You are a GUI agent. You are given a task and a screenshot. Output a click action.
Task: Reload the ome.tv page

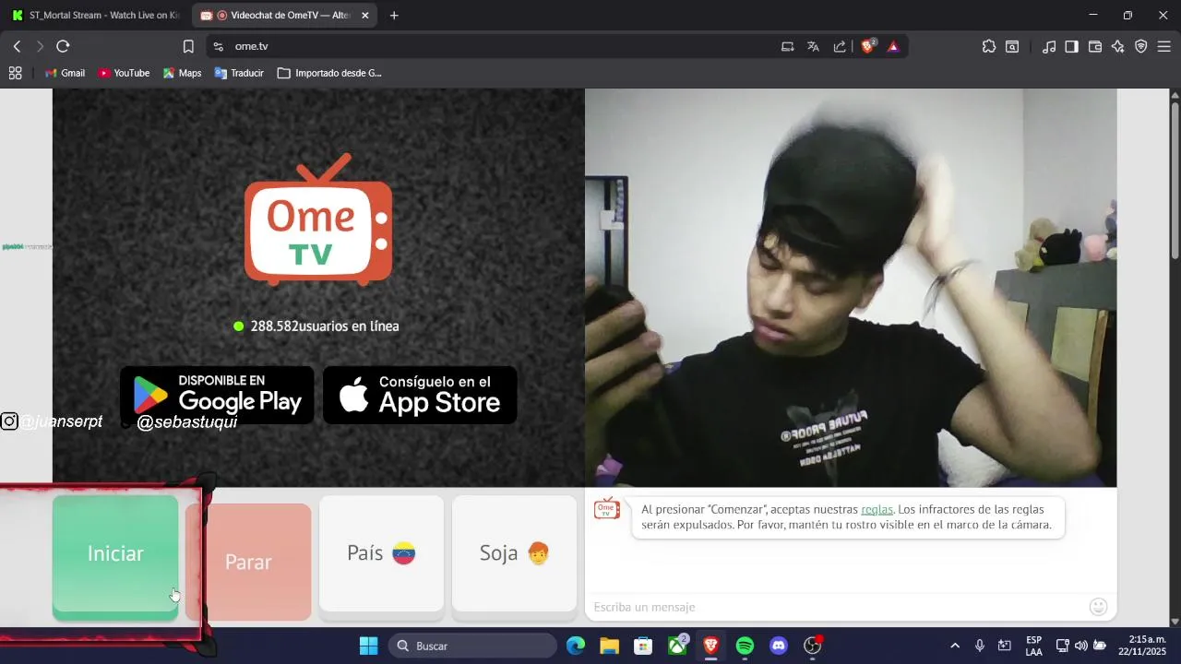(63, 46)
